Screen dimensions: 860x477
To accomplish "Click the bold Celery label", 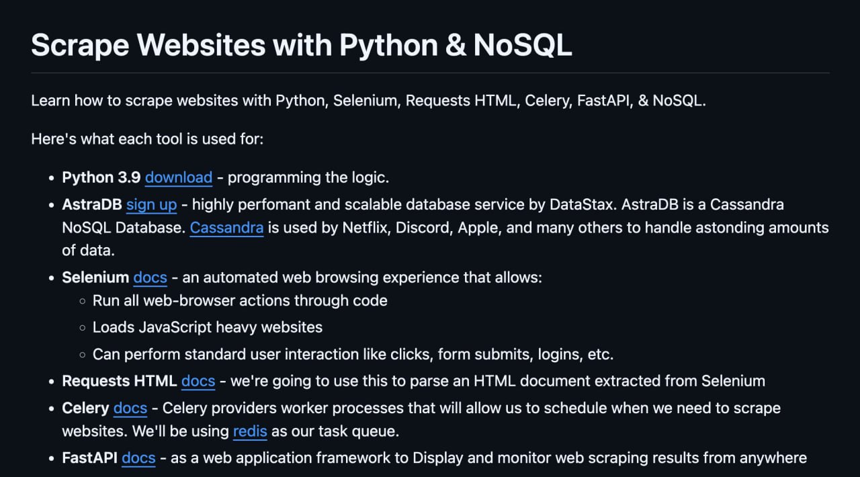I will [85, 408].
